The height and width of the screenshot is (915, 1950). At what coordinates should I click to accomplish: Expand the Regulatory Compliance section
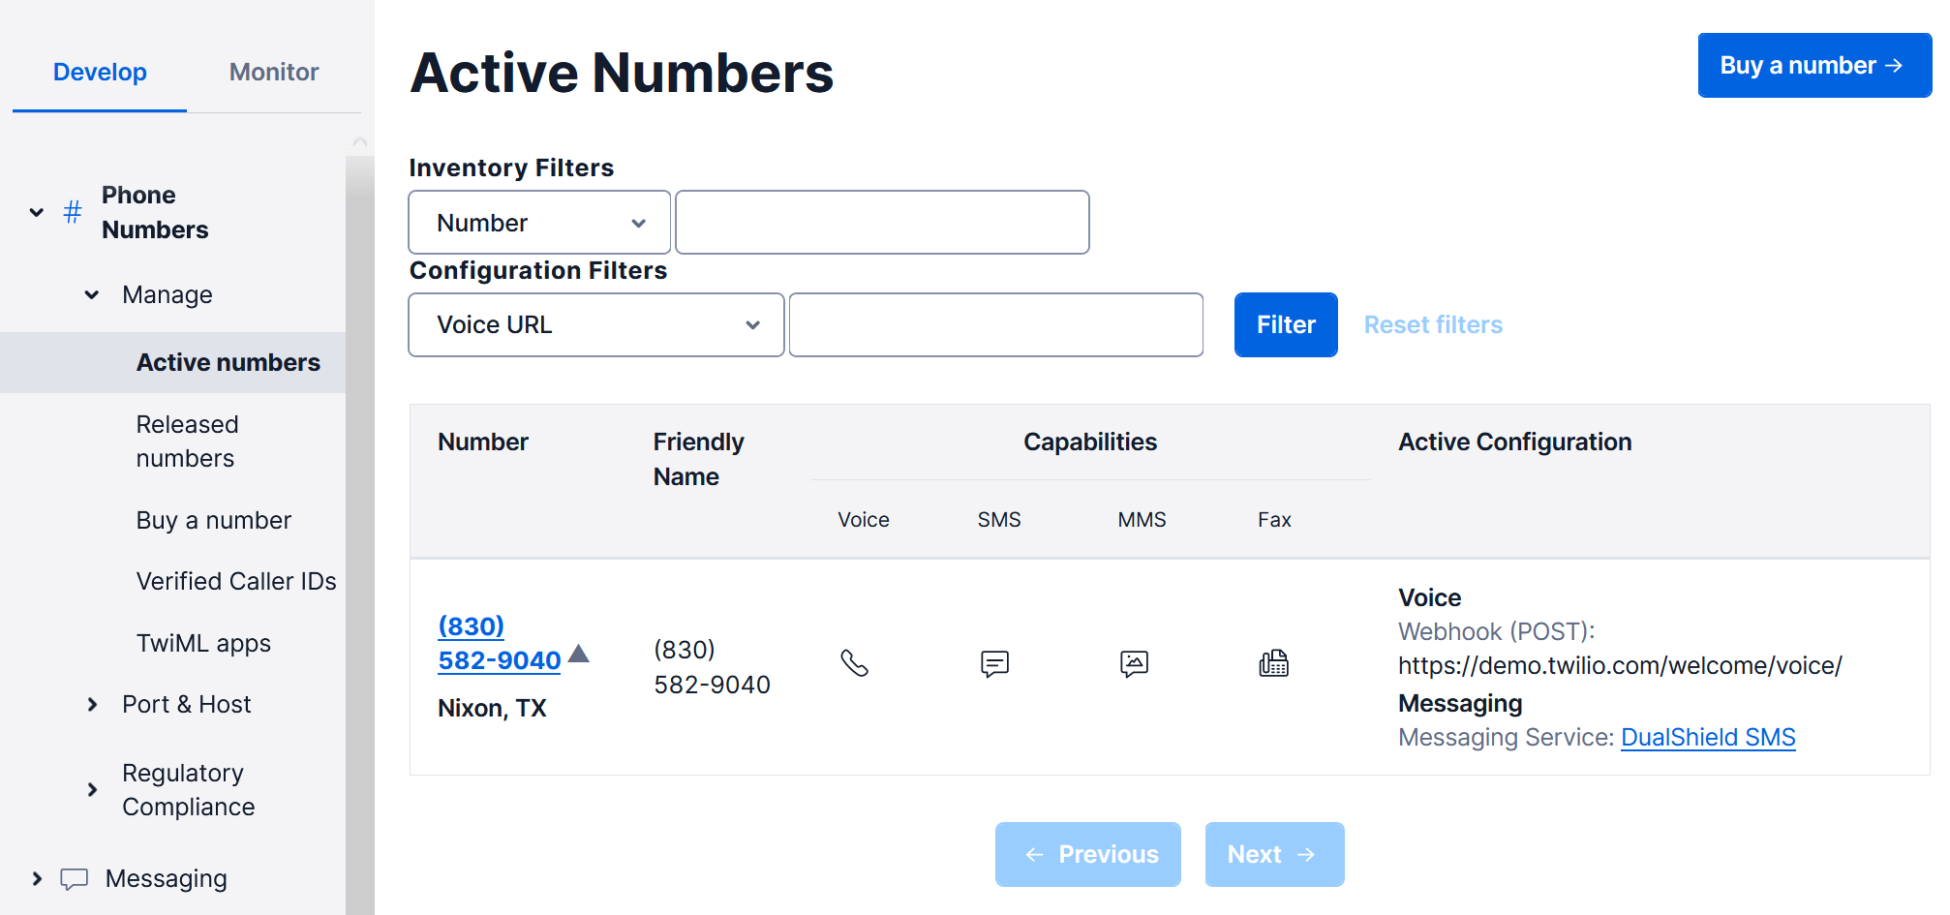92,789
